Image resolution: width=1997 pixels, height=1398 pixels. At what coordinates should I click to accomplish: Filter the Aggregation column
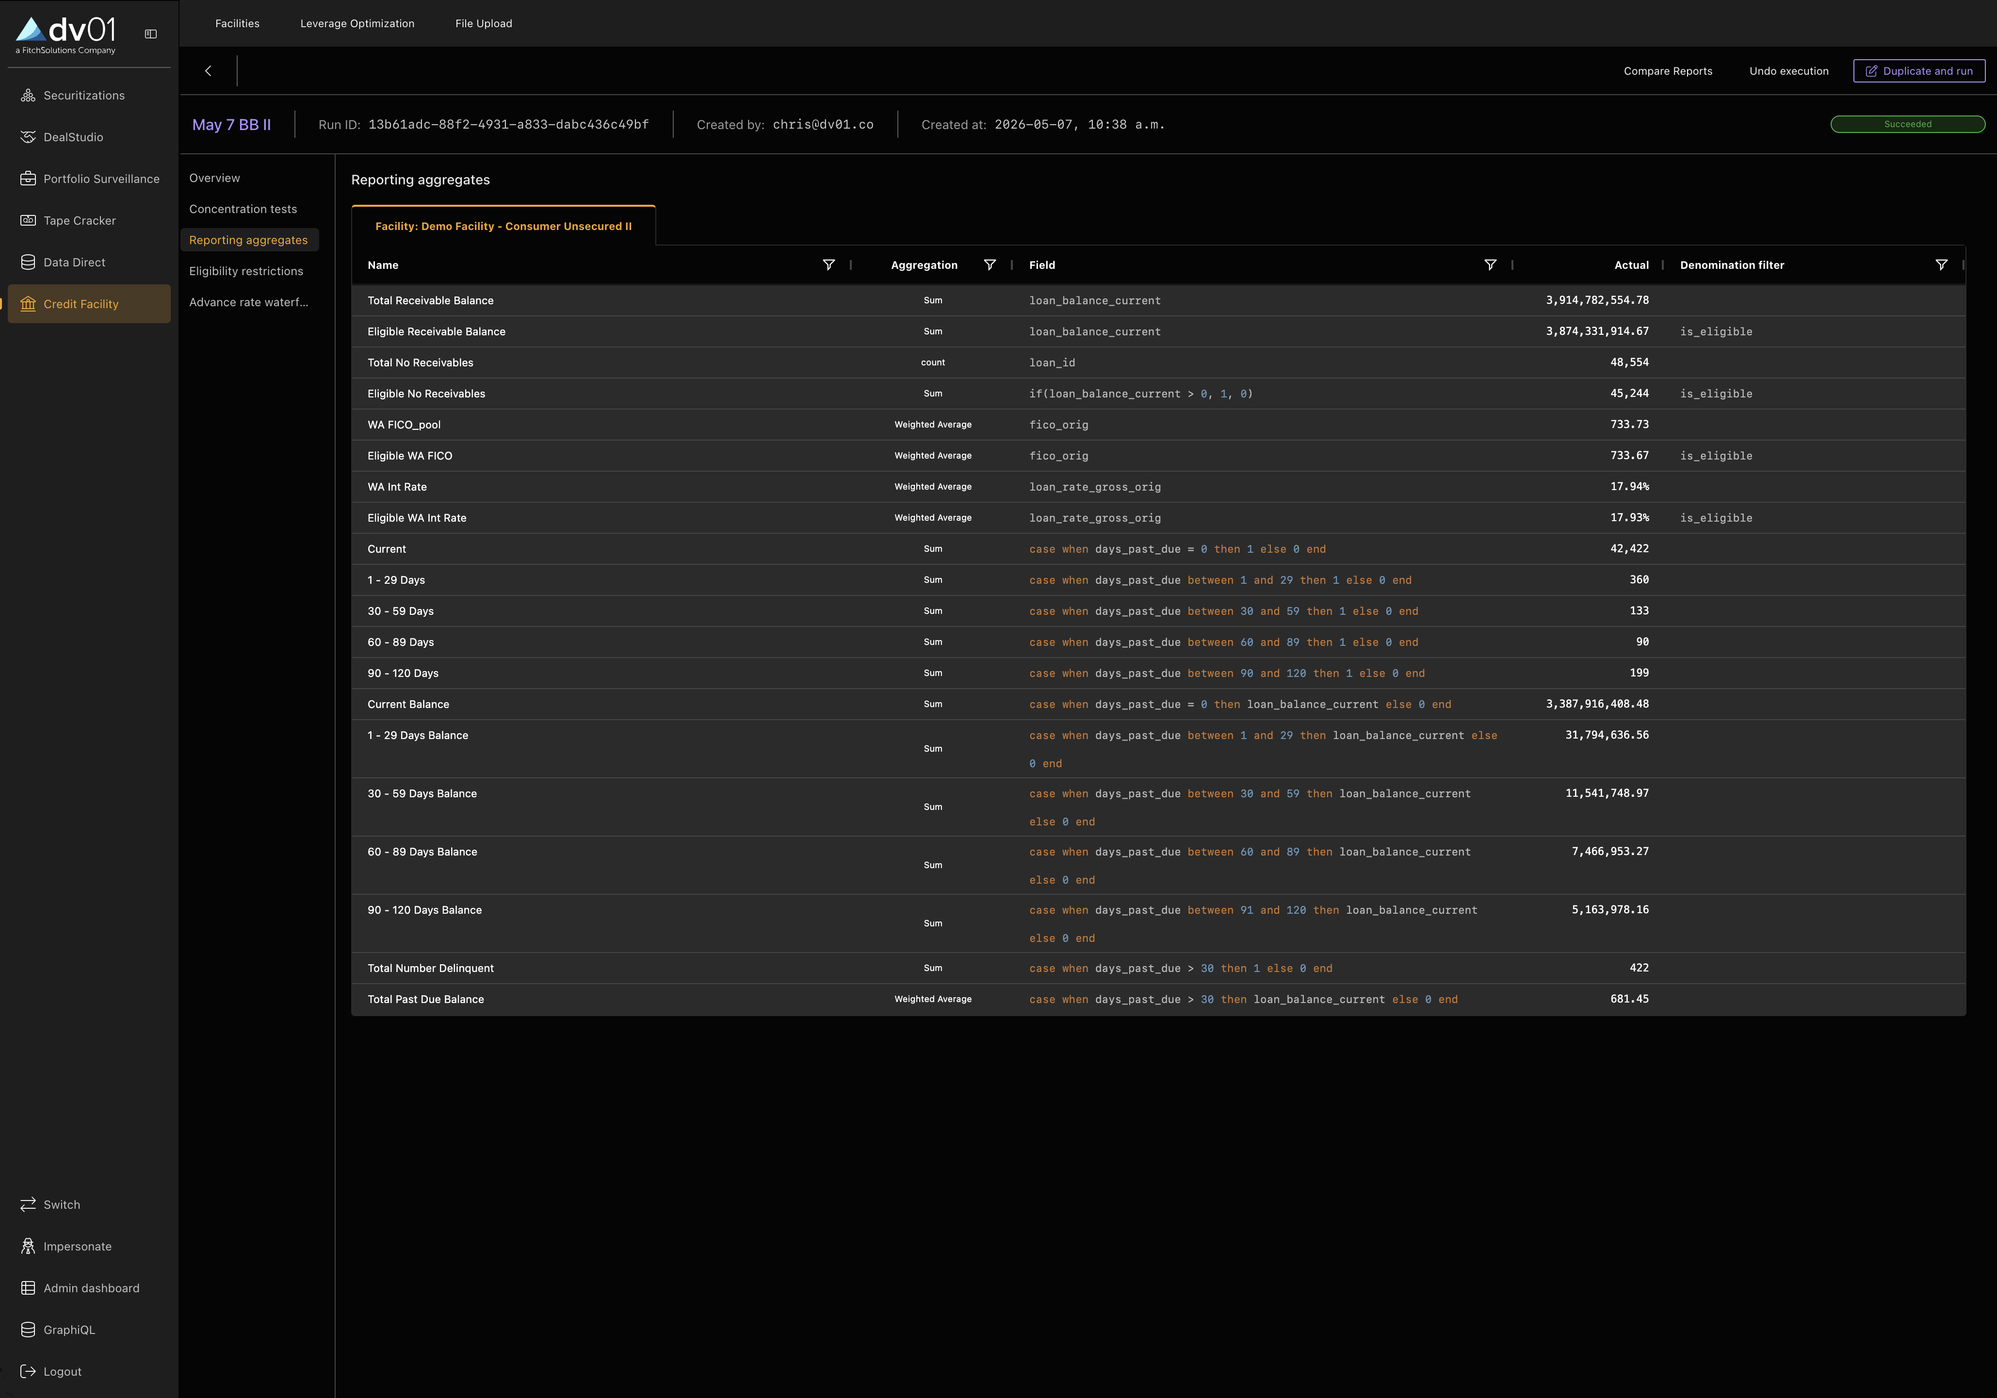point(990,265)
